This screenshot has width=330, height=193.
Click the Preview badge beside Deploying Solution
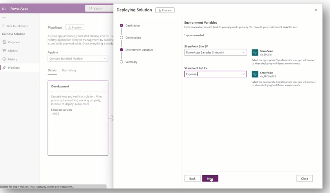165,10
